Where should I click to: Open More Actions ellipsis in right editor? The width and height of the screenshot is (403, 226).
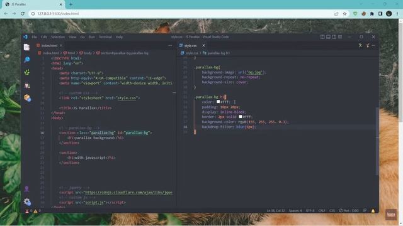click(373, 45)
